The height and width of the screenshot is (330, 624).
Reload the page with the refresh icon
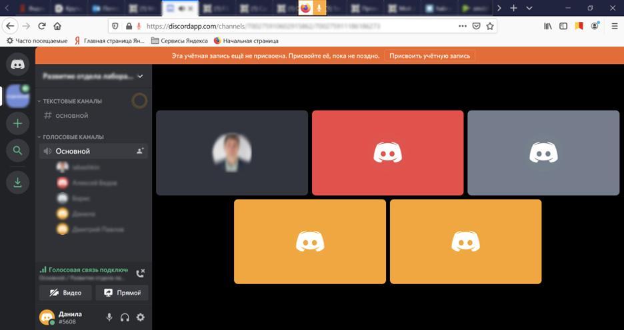point(42,26)
